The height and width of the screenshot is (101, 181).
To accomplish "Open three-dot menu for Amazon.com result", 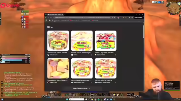I will tap(68, 55).
